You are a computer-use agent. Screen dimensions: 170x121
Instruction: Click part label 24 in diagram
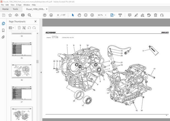click(x=74, y=101)
